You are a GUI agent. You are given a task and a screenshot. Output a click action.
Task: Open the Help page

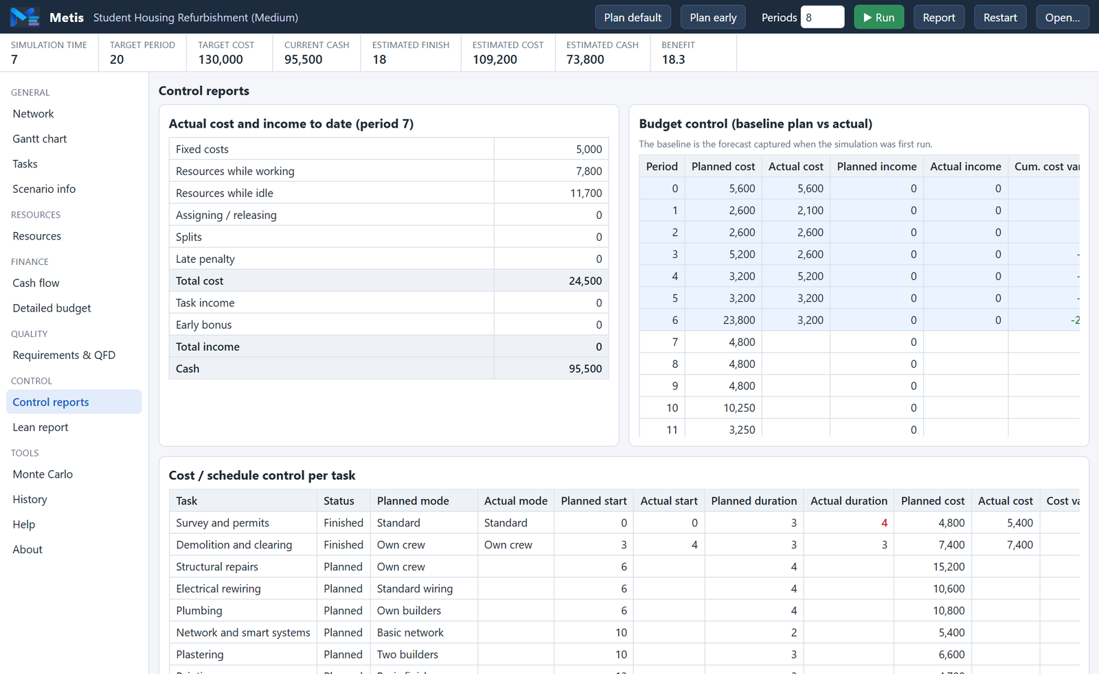tap(74, 524)
